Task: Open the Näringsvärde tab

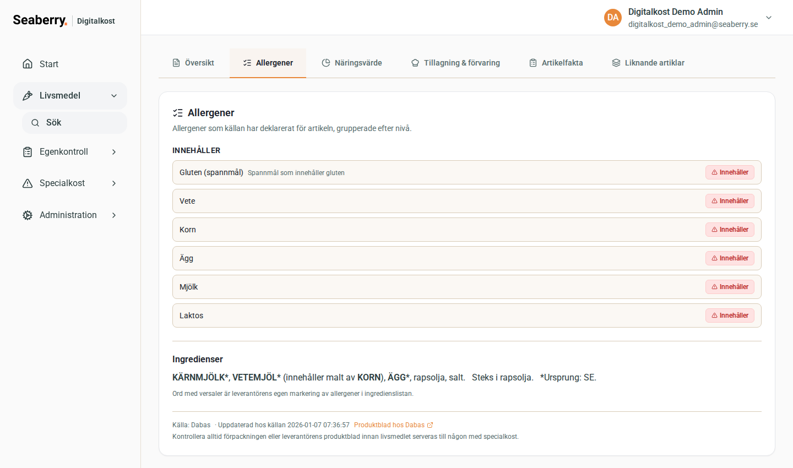Action: tap(352, 63)
